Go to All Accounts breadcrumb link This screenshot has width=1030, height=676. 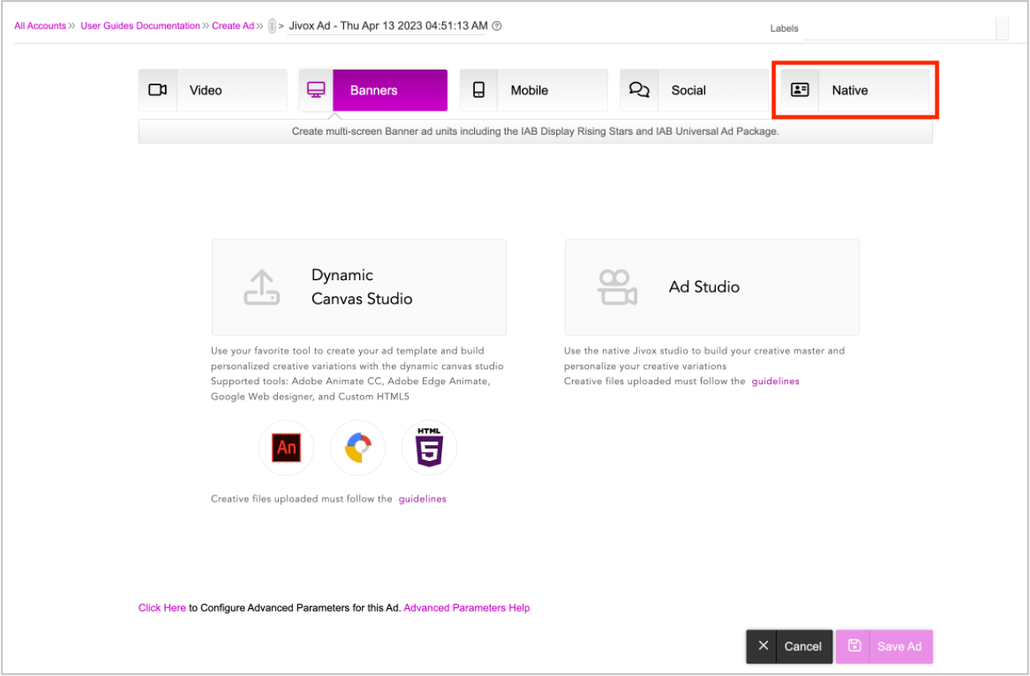(40, 26)
